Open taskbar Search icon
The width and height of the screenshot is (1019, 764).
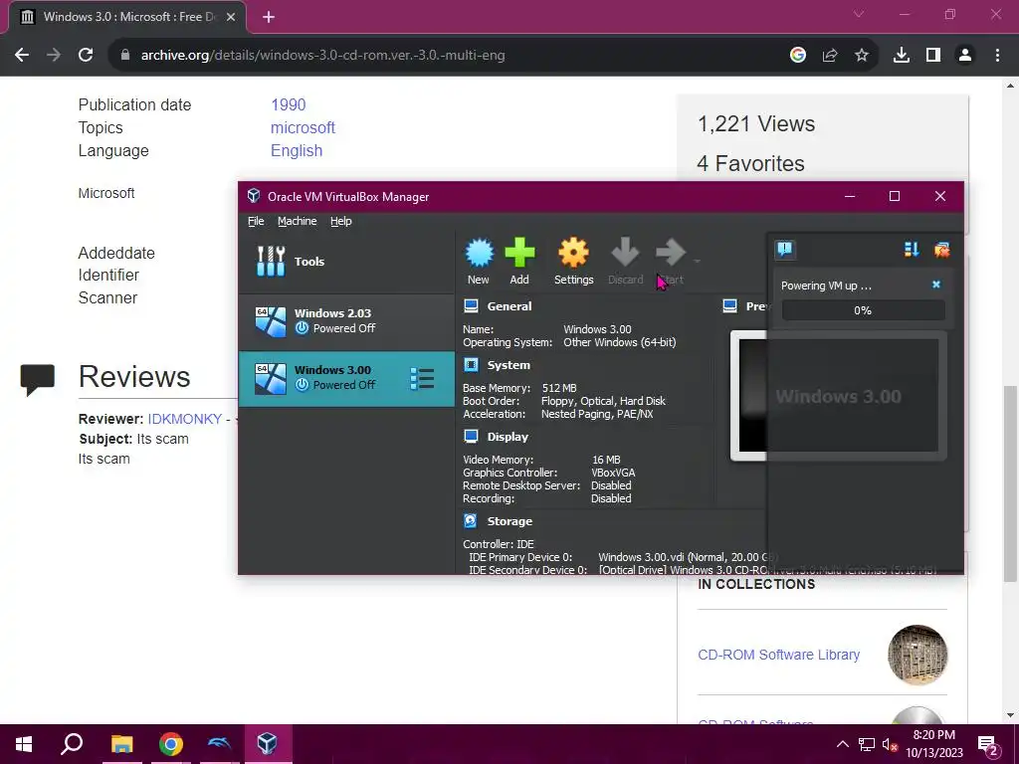coord(72,744)
